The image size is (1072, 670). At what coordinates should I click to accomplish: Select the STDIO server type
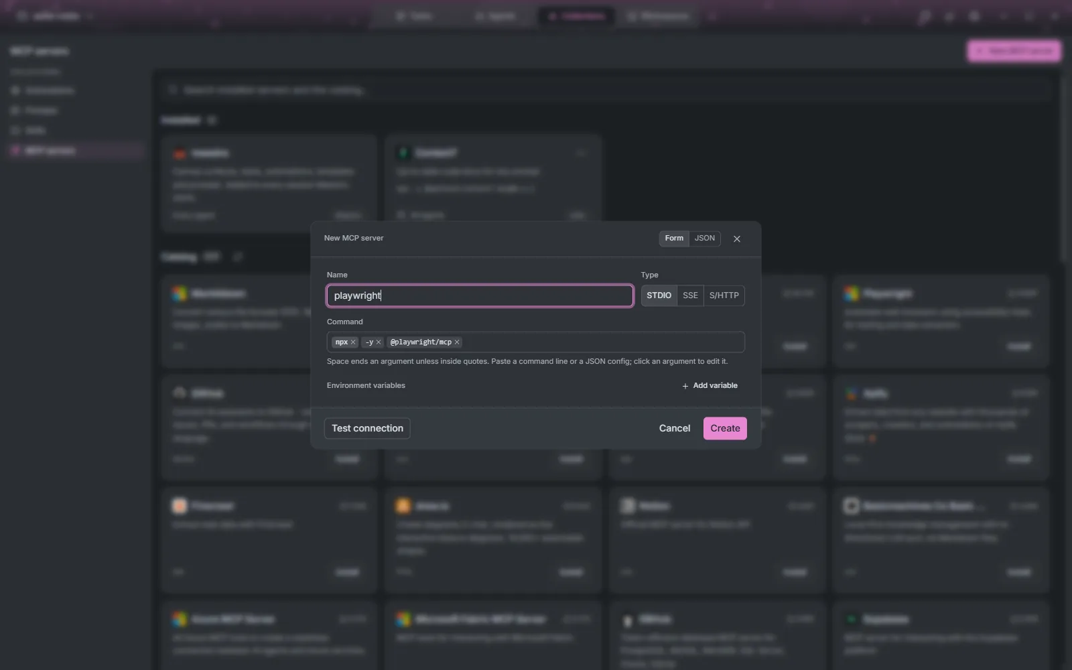[x=659, y=295]
